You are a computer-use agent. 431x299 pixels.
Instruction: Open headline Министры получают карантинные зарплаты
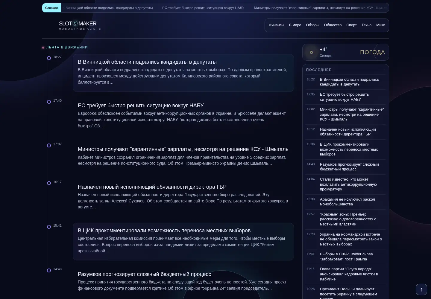[x=183, y=149]
